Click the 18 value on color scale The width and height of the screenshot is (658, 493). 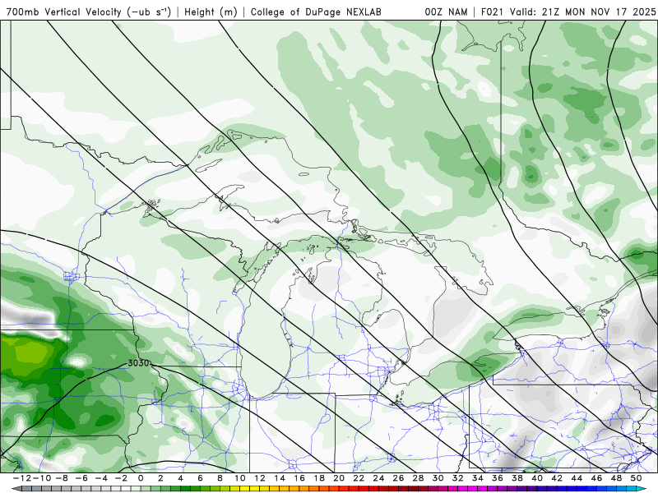click(319, 478)
